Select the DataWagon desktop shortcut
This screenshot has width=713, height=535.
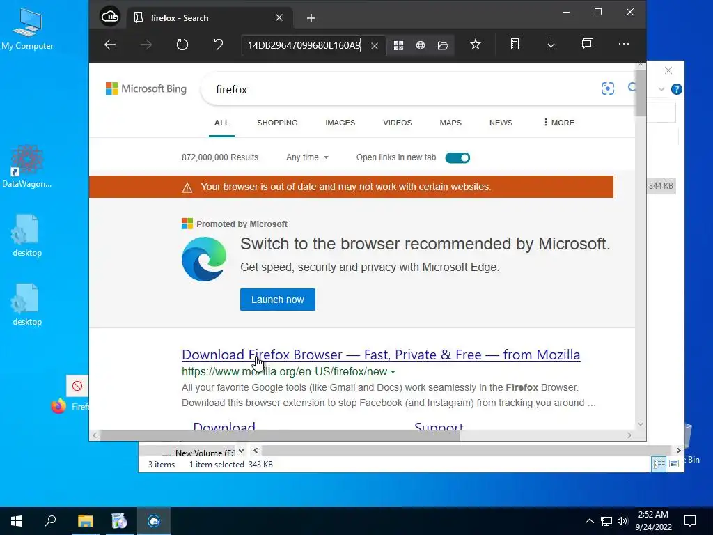pyautogui.click(x=27, y=166)
